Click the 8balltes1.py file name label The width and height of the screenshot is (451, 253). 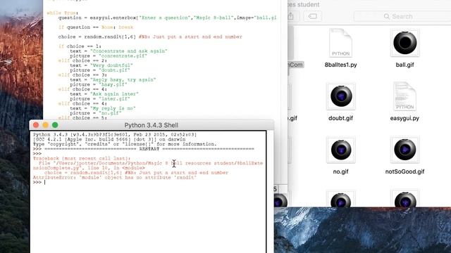point(340,65)
